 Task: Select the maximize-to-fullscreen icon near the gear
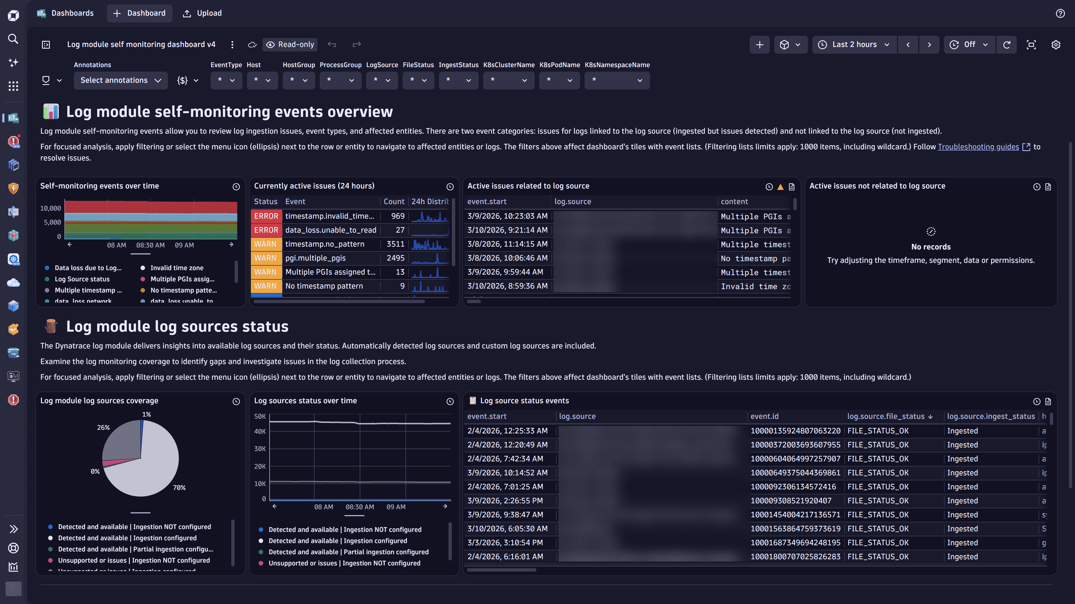click(x=1031, y=45)
